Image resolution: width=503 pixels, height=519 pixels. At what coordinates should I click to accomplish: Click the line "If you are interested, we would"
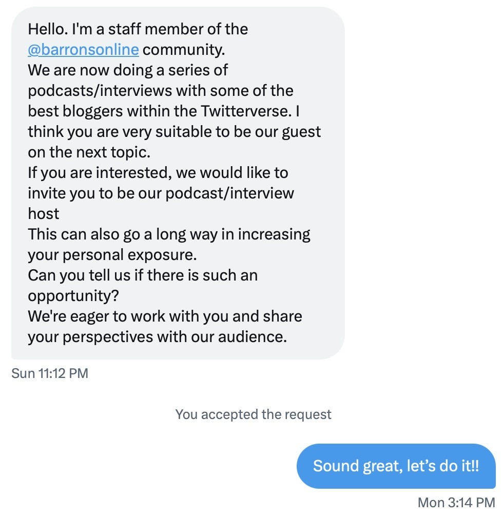click(x=158, y=173)
